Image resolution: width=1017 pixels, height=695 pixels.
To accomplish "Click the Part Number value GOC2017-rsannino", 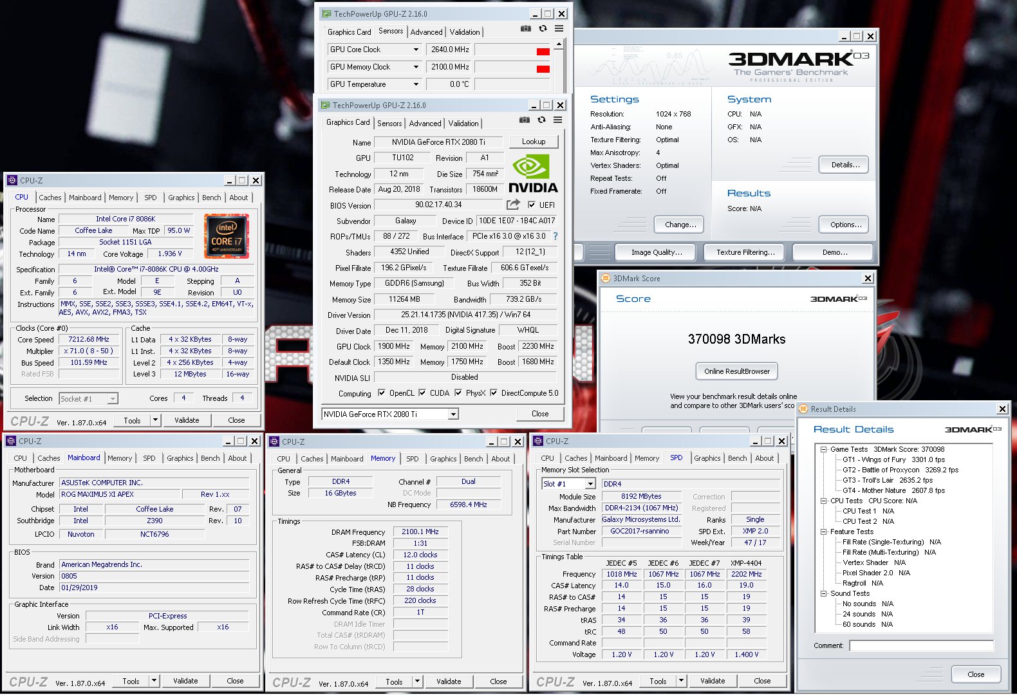I will (639, 531).
